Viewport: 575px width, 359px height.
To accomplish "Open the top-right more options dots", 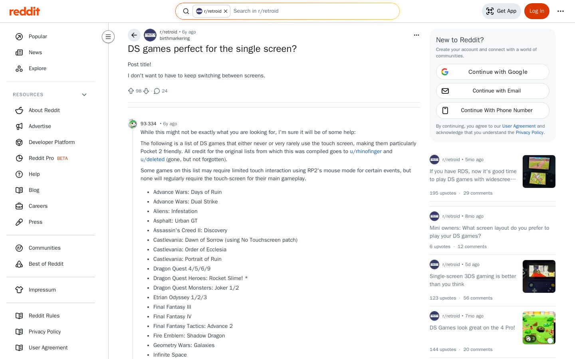I will pyautogui.click(x=561, y=11).
